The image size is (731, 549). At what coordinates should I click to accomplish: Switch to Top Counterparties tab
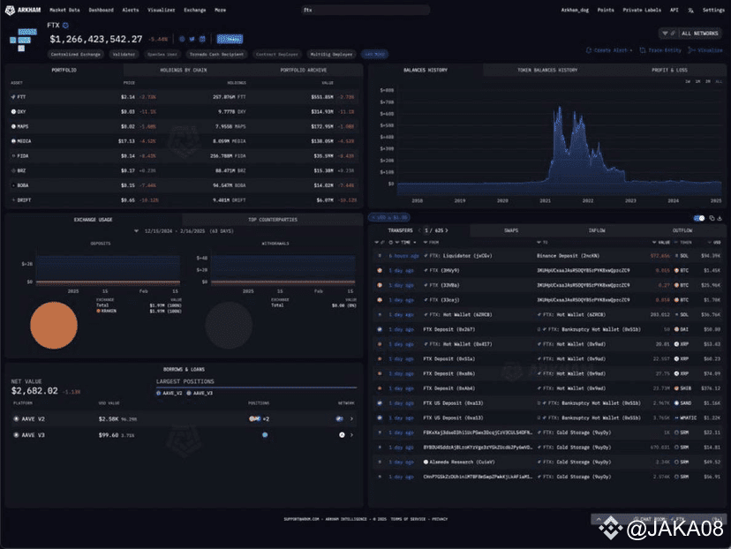[x=273, y=220]
